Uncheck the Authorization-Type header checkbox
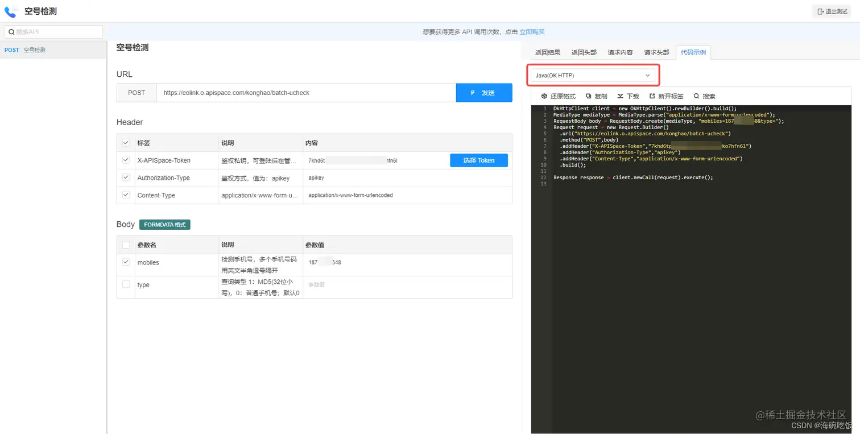The height and width of the screenshot is (434, 860). [125, 177]
